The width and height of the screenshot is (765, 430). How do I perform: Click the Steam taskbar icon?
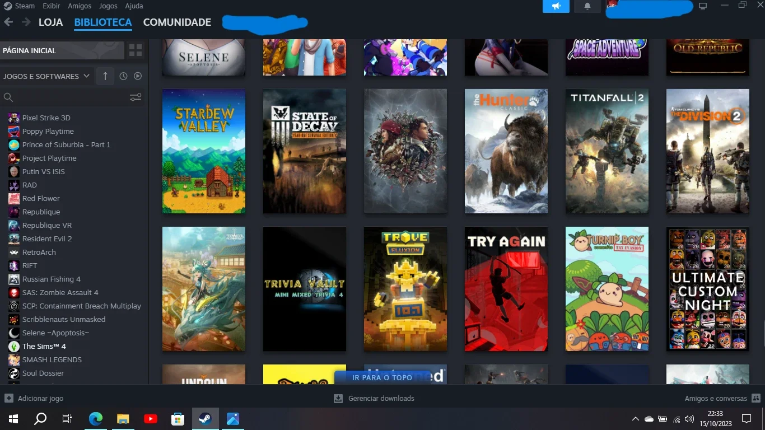pos(206,419)
